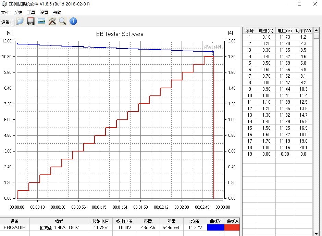This screenshot has width=322, height=236.
Task: Click the magnifying glass icon
Action: 62,22
